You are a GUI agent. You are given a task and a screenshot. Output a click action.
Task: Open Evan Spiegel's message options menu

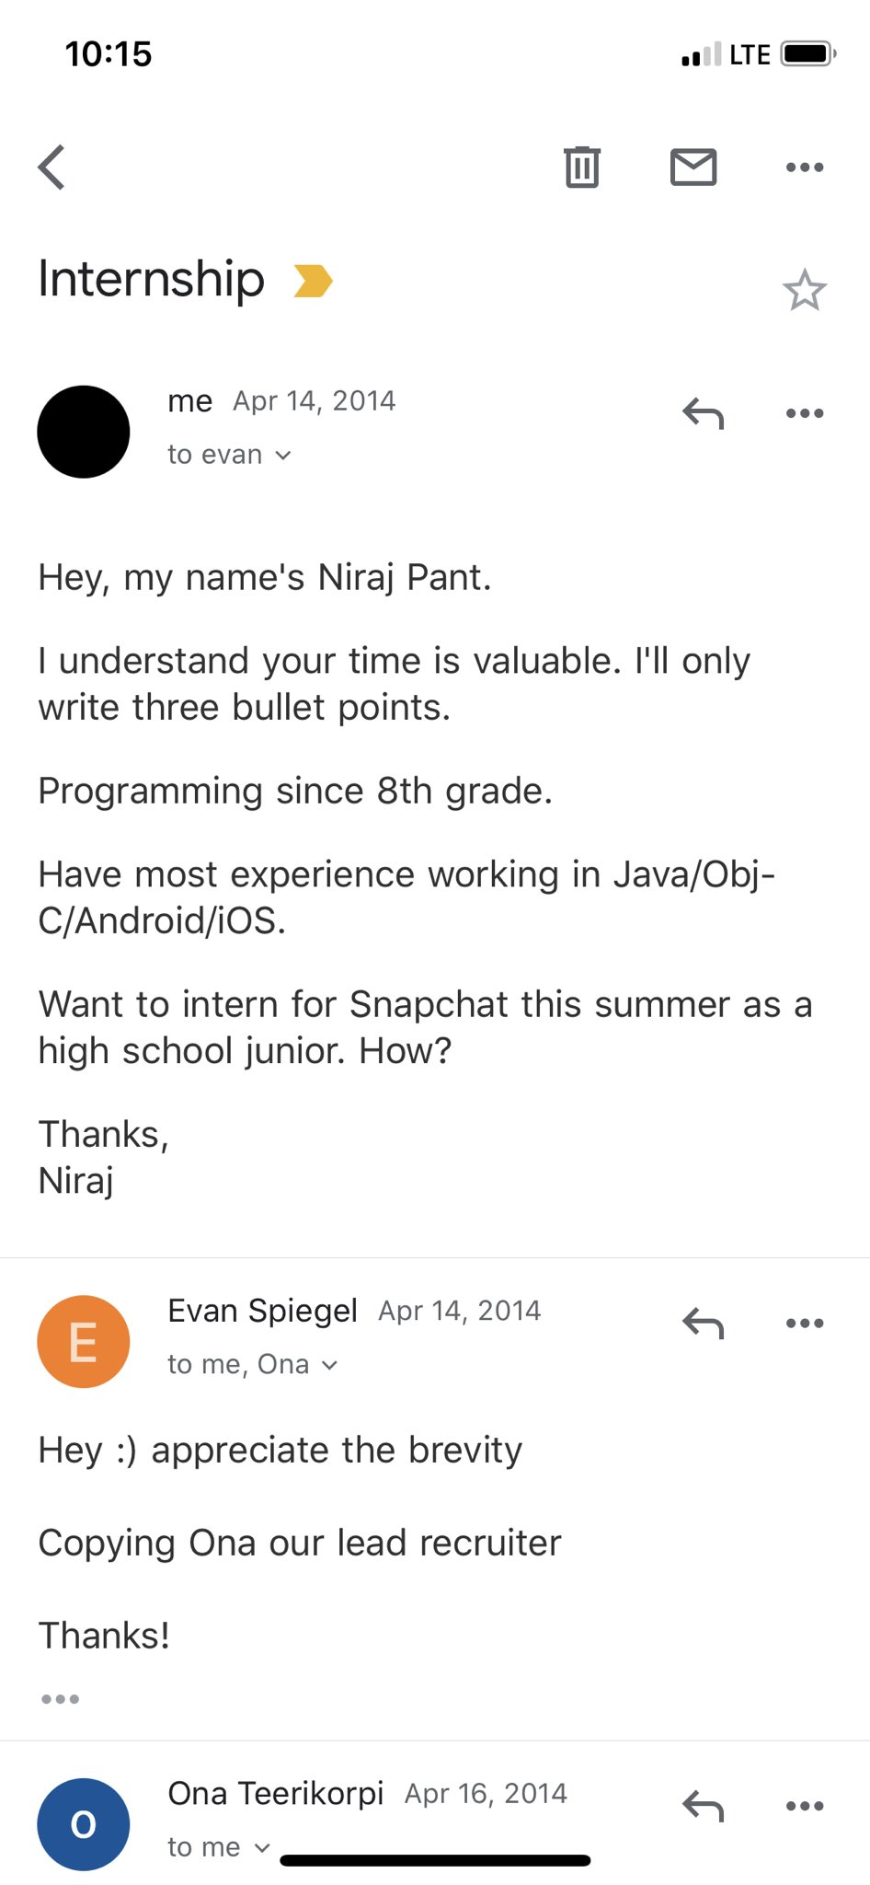coord(803,1323)
